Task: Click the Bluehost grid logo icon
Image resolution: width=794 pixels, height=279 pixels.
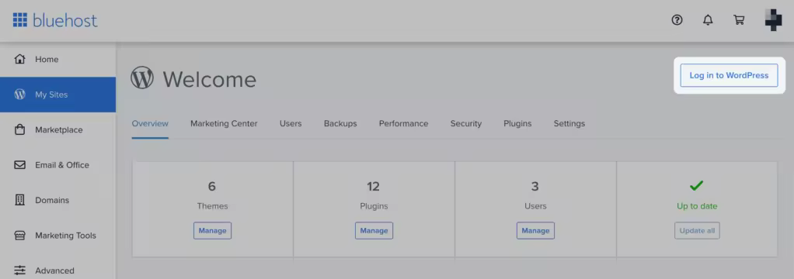Action: (x=19, y=20)
